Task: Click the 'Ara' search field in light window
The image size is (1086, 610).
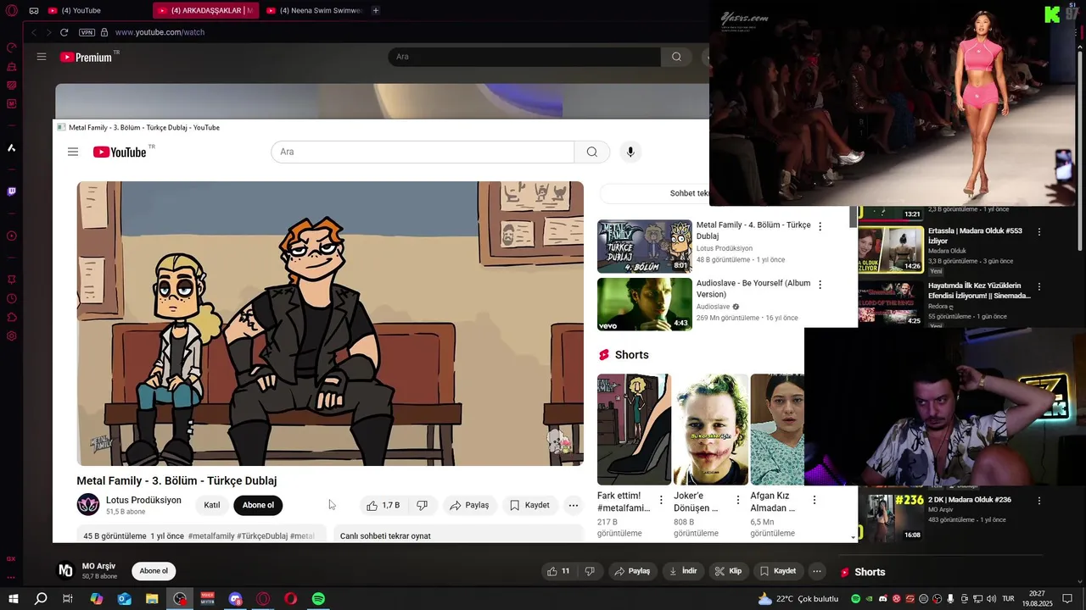Action: (423, 152)
